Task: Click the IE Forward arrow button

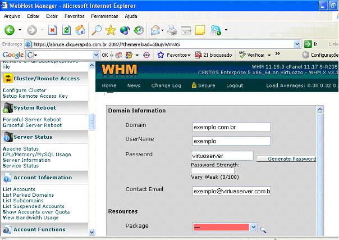Action: [x=32, y=30]
